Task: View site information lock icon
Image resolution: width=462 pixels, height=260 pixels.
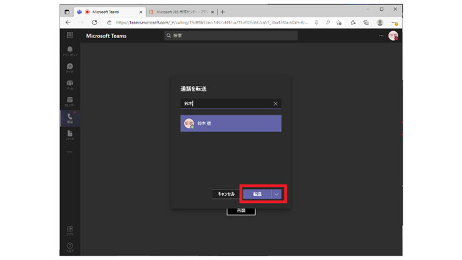Action: click(x=109, y=22)
